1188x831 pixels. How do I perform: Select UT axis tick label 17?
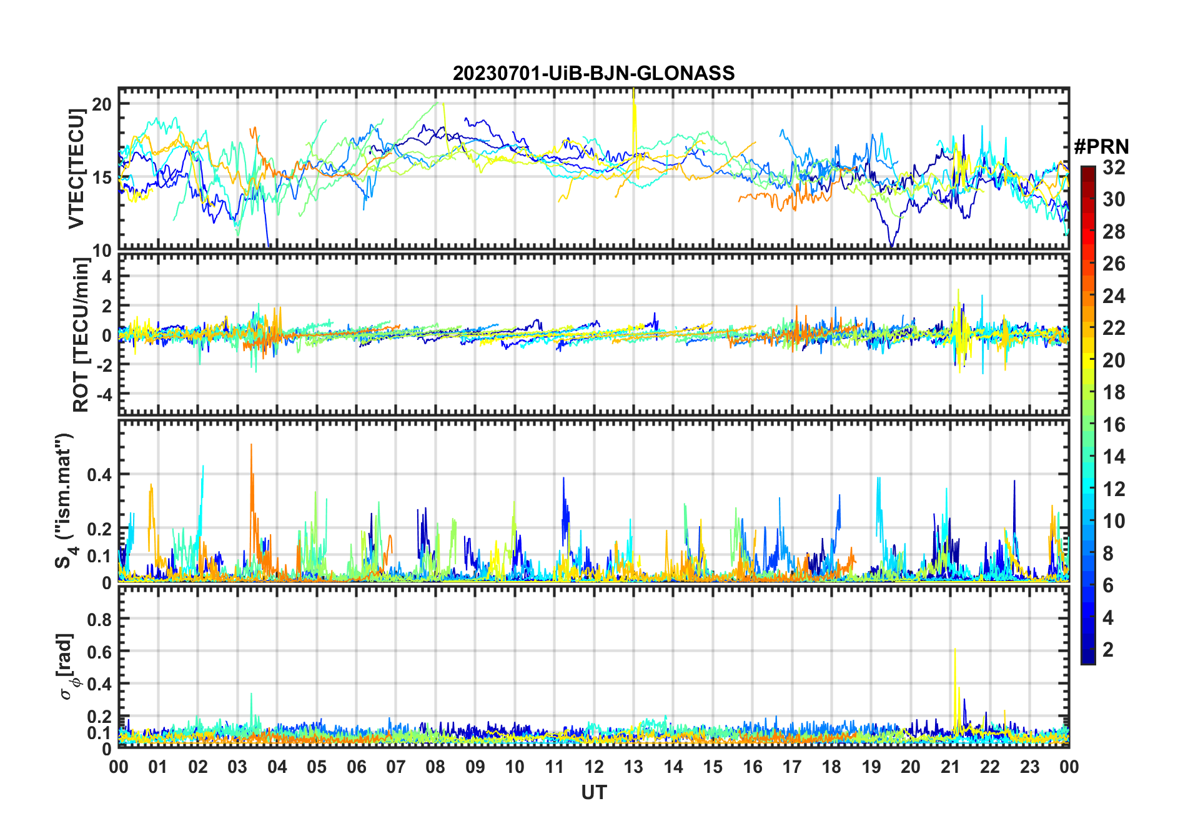click(792, 767)
